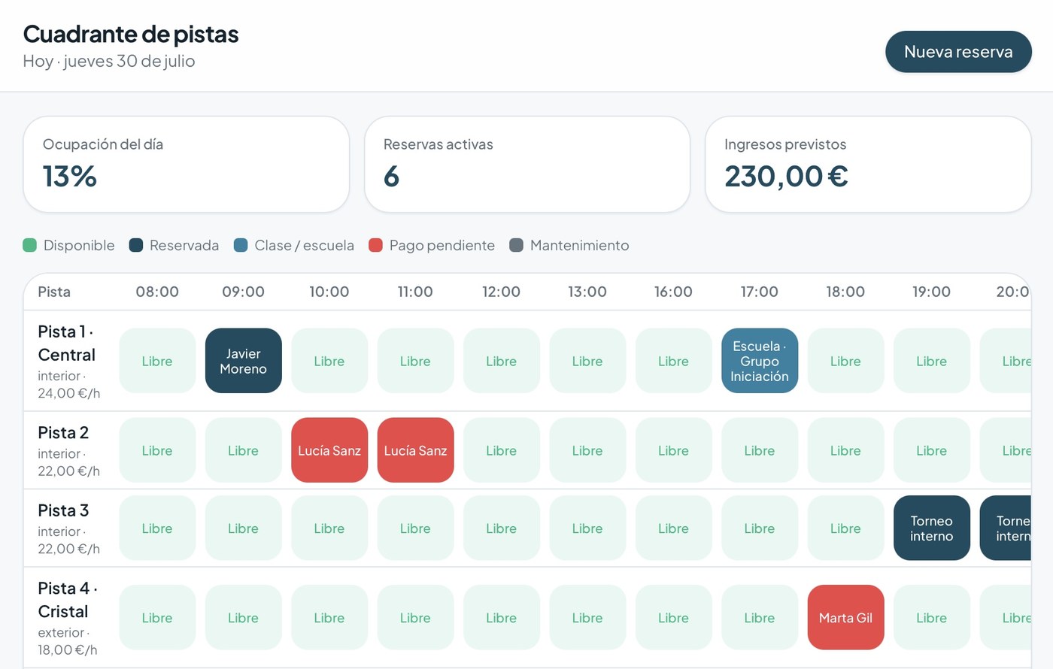The image size is (1053, 669).
Task: Book Pista 3 free slot at 10:00
Action: [329, 528]
